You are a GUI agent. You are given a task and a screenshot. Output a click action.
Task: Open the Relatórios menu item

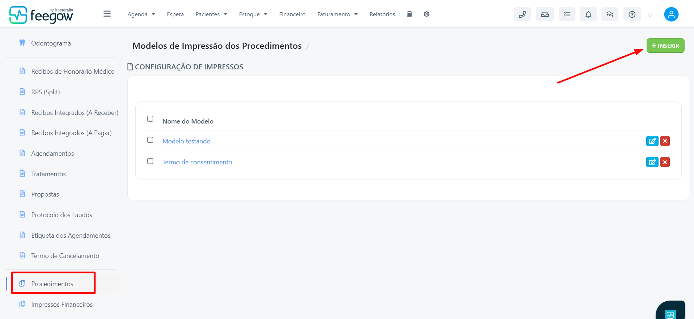tap(382, 14)
